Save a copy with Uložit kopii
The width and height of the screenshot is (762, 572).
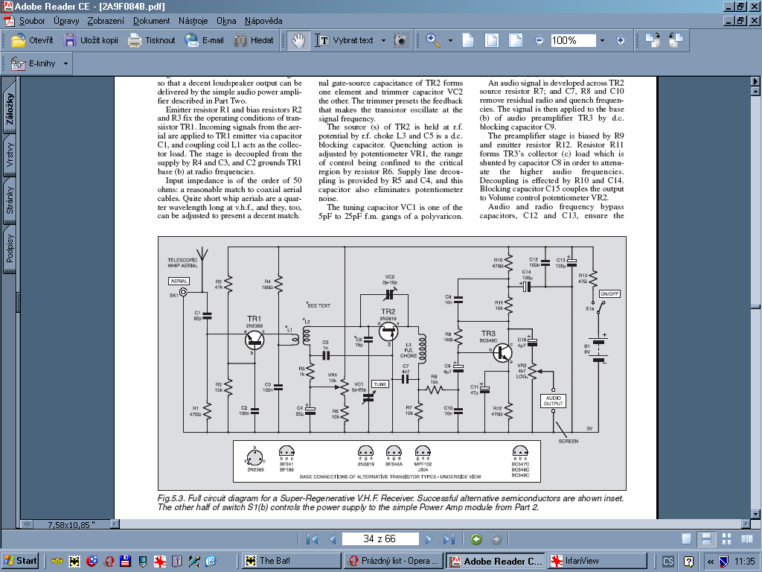point(91,40)
